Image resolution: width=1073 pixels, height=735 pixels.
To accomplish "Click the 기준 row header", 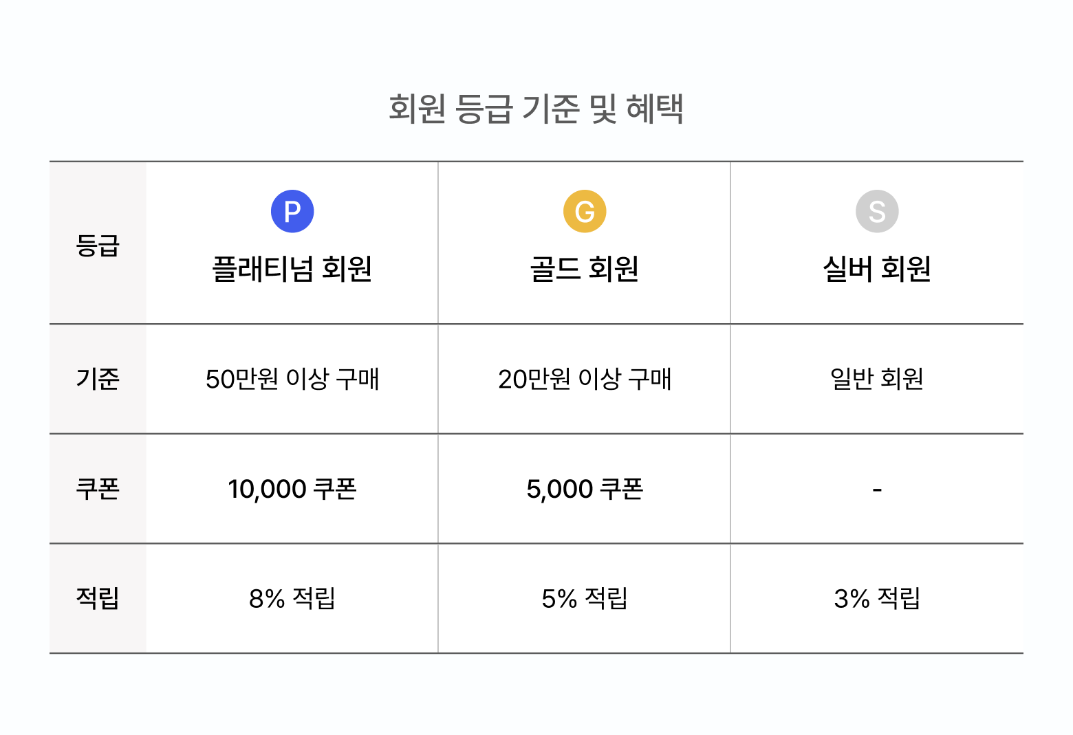I will click(98, 379).
